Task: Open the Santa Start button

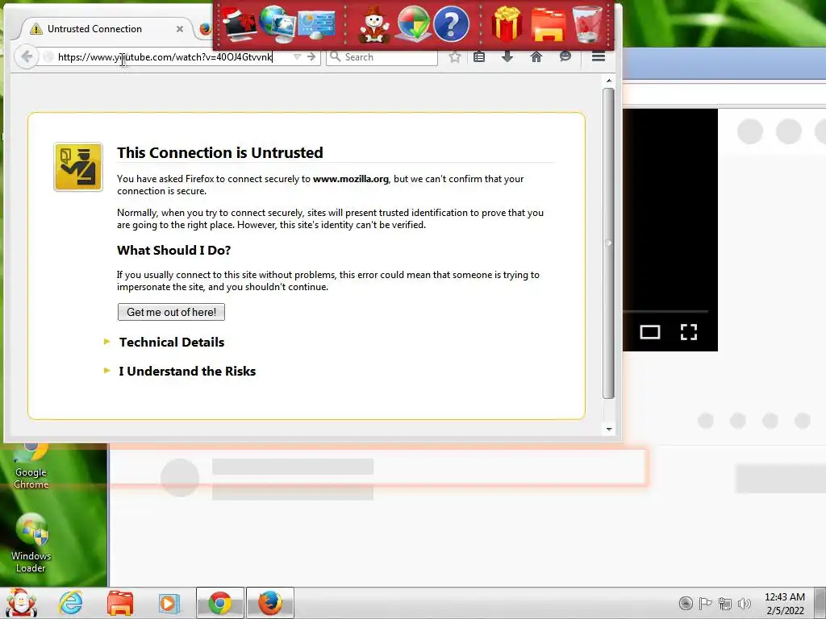Action: point(20,603)
